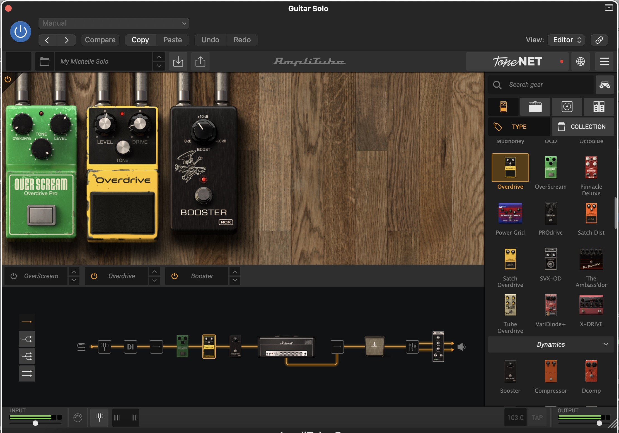This screenshot has height=433, width=619.
Task: Select the Satch Dist pedal thumbnail
Action: [591, 213]
